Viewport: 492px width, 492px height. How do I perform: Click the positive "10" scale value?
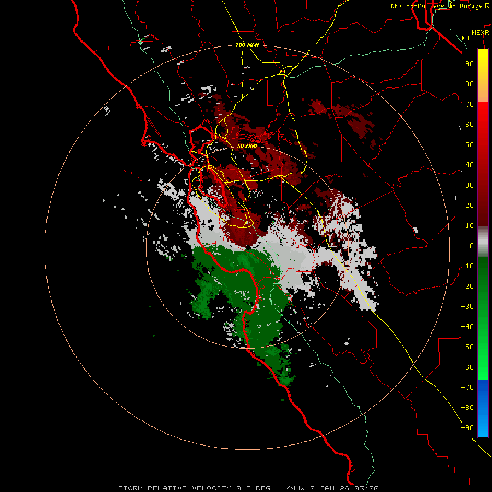pyautogui.click(x=470, y=226)
